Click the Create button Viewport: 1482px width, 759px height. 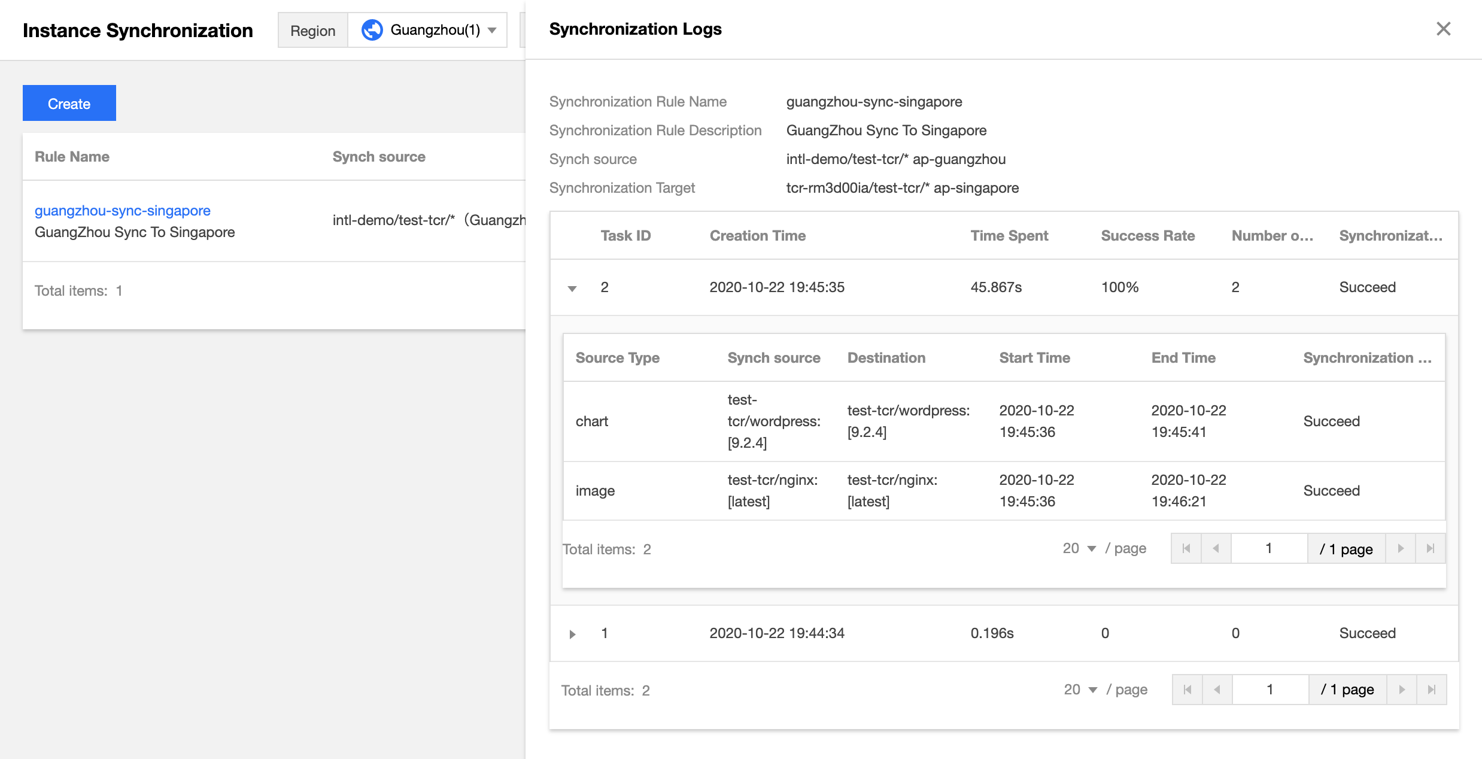click(69, 103)
